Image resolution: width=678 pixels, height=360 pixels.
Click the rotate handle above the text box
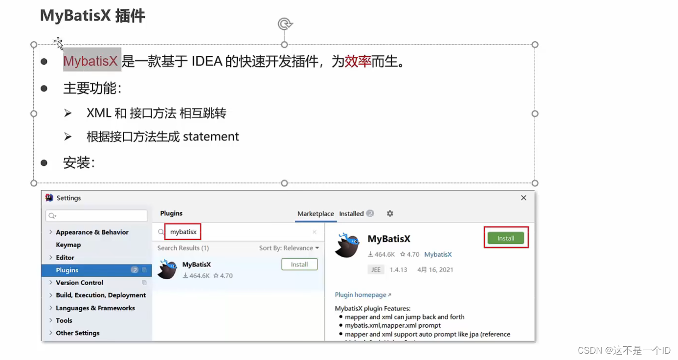click(285, 24)
